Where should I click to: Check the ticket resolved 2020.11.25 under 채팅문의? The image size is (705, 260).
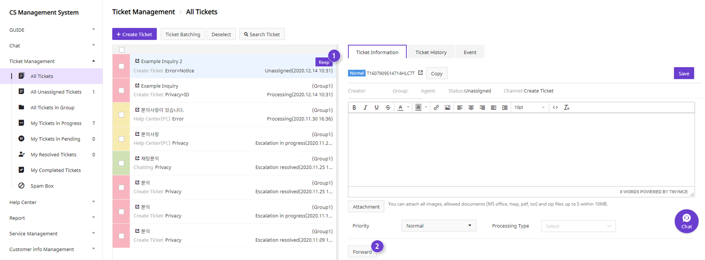(x=121, y=188)
